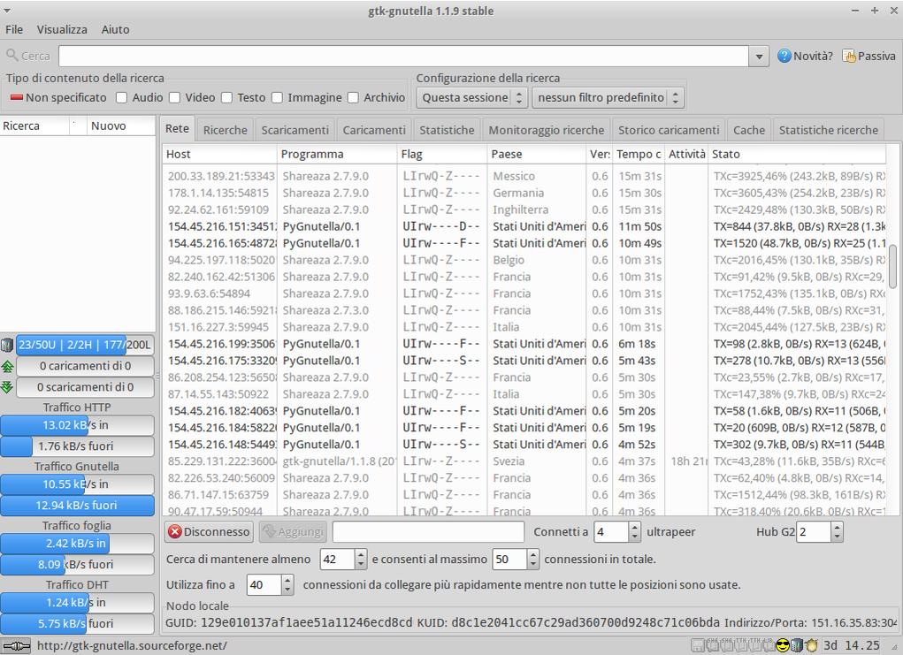
Task: Sort by the Programma column header
Action: pyautogui.click(x=337, y=155)
